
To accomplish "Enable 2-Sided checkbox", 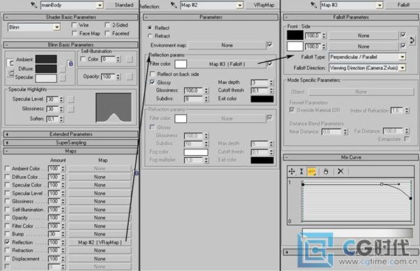I will (107, 25).
